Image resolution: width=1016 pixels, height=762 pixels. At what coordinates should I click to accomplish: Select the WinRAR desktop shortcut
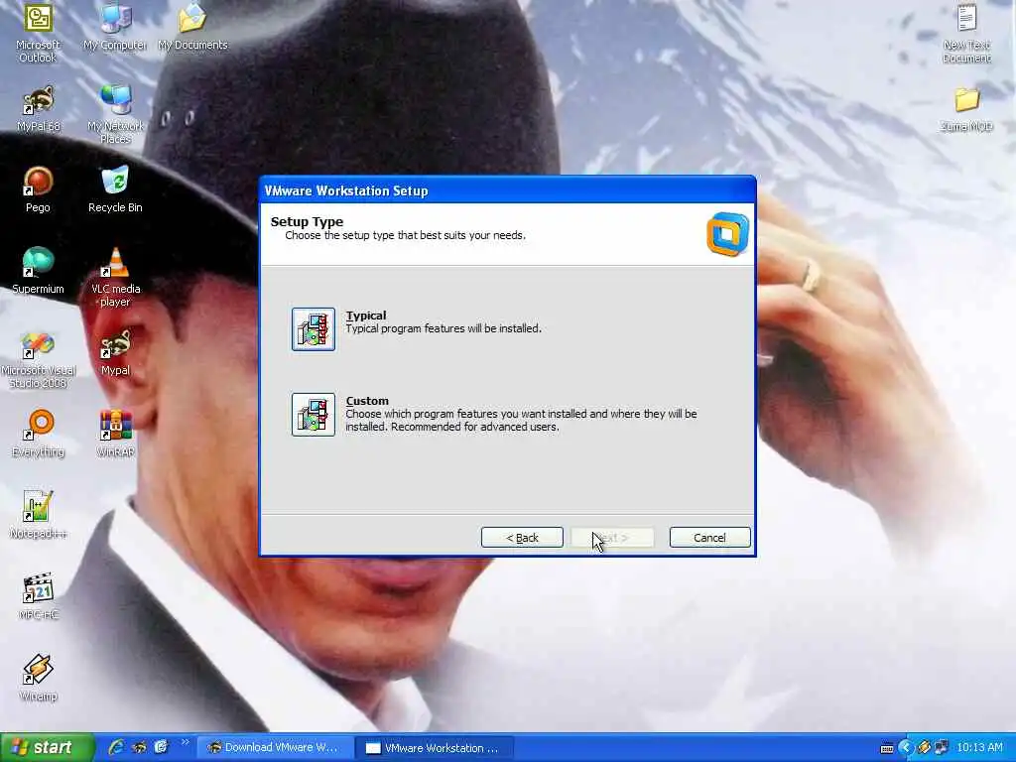click(115, 435)
